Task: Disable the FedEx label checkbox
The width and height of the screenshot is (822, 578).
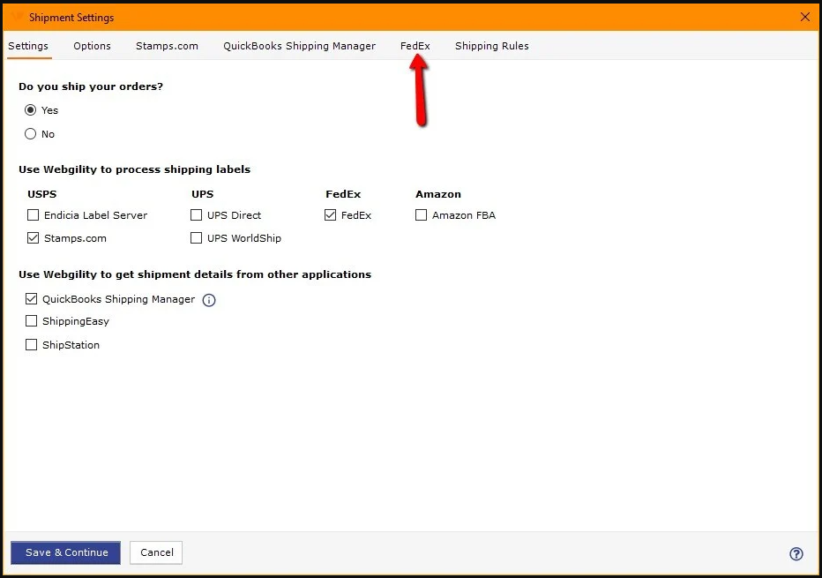Action: tap(331, 214)
